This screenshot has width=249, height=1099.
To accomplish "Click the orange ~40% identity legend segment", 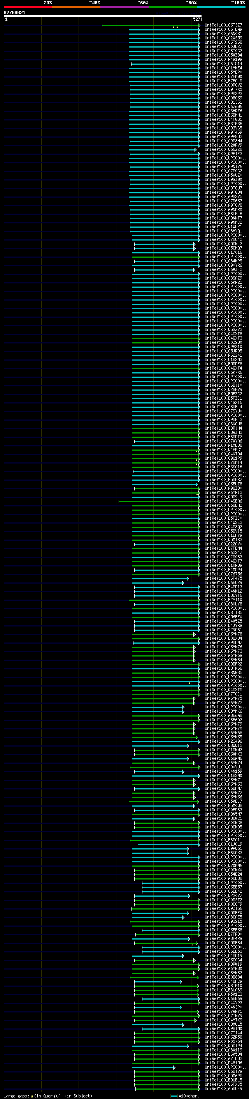I will point(76,7).
